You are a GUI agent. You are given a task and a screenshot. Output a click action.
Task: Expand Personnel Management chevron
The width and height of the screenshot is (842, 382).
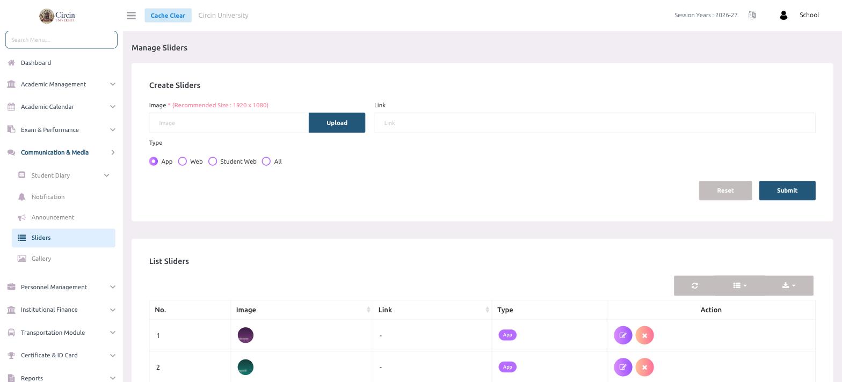point(112,287)
